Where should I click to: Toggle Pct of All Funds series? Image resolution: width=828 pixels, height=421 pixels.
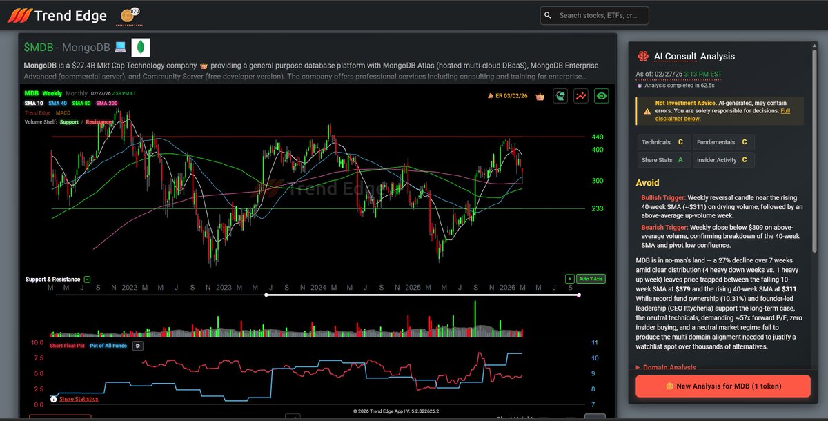point(108,345)
